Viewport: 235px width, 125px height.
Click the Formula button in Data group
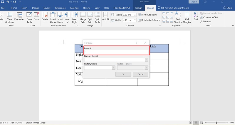click(206, 21)
